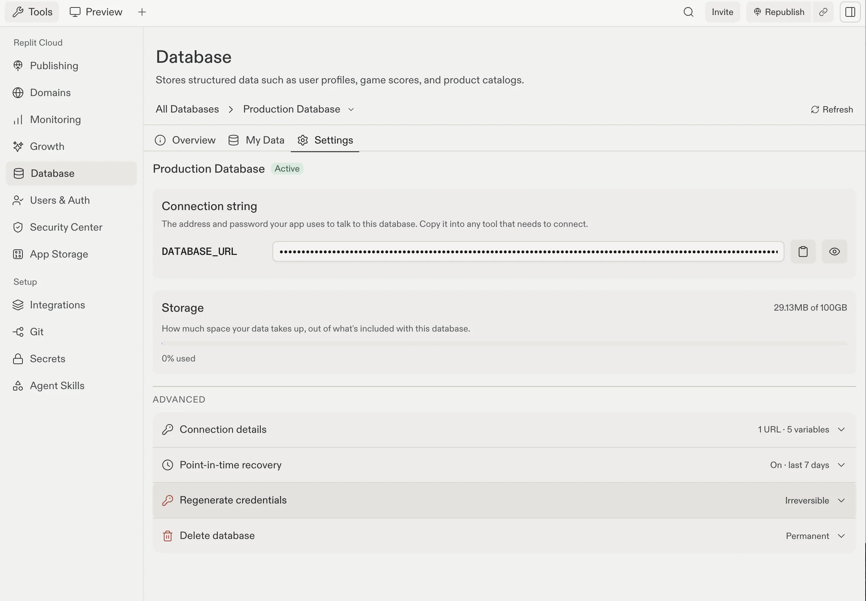Image resolution: width=866 pixels, height=601 pixels.
Task: Select the Settings tab
Action: click(325, 140)
